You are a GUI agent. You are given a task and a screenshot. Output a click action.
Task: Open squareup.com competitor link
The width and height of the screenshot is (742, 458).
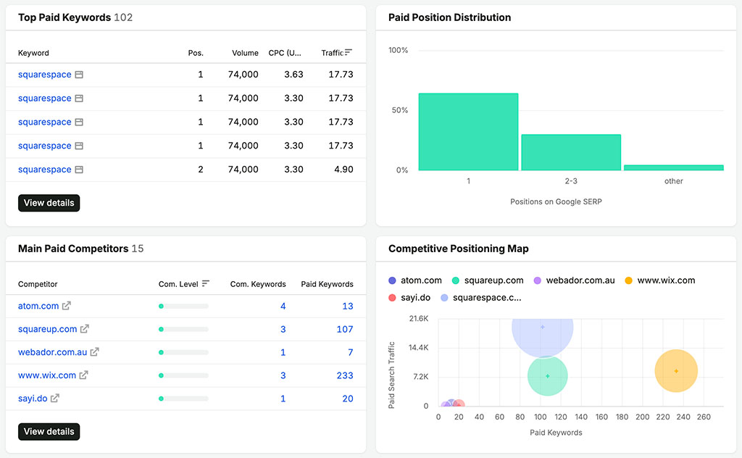(x=47, y=329)
